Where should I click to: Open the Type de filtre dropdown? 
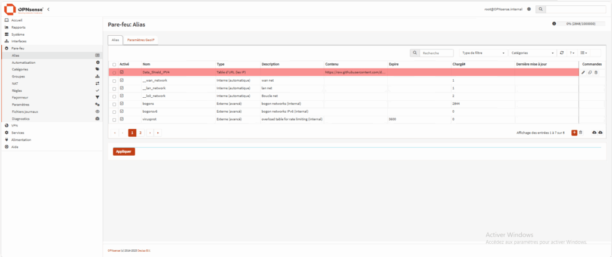(x=483, y=53)
